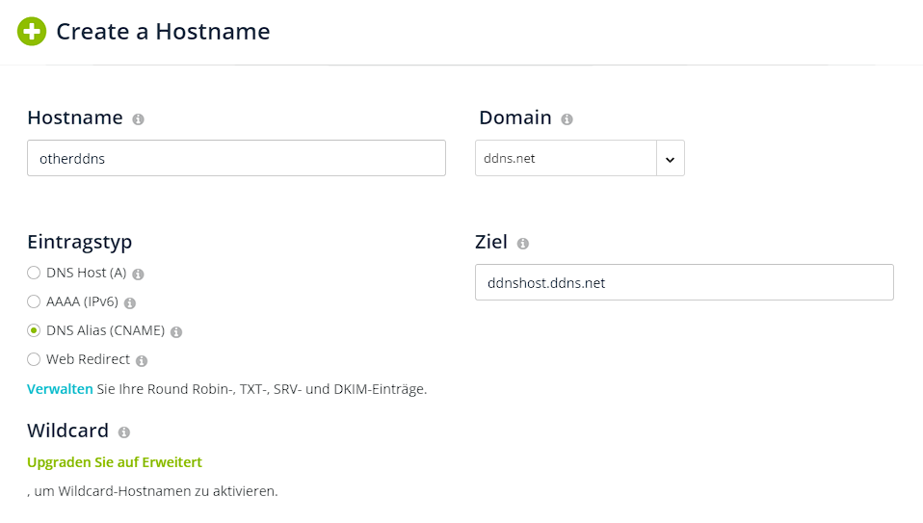Select the DNS Alias (CNAME) radio button

tap(35, 331)
